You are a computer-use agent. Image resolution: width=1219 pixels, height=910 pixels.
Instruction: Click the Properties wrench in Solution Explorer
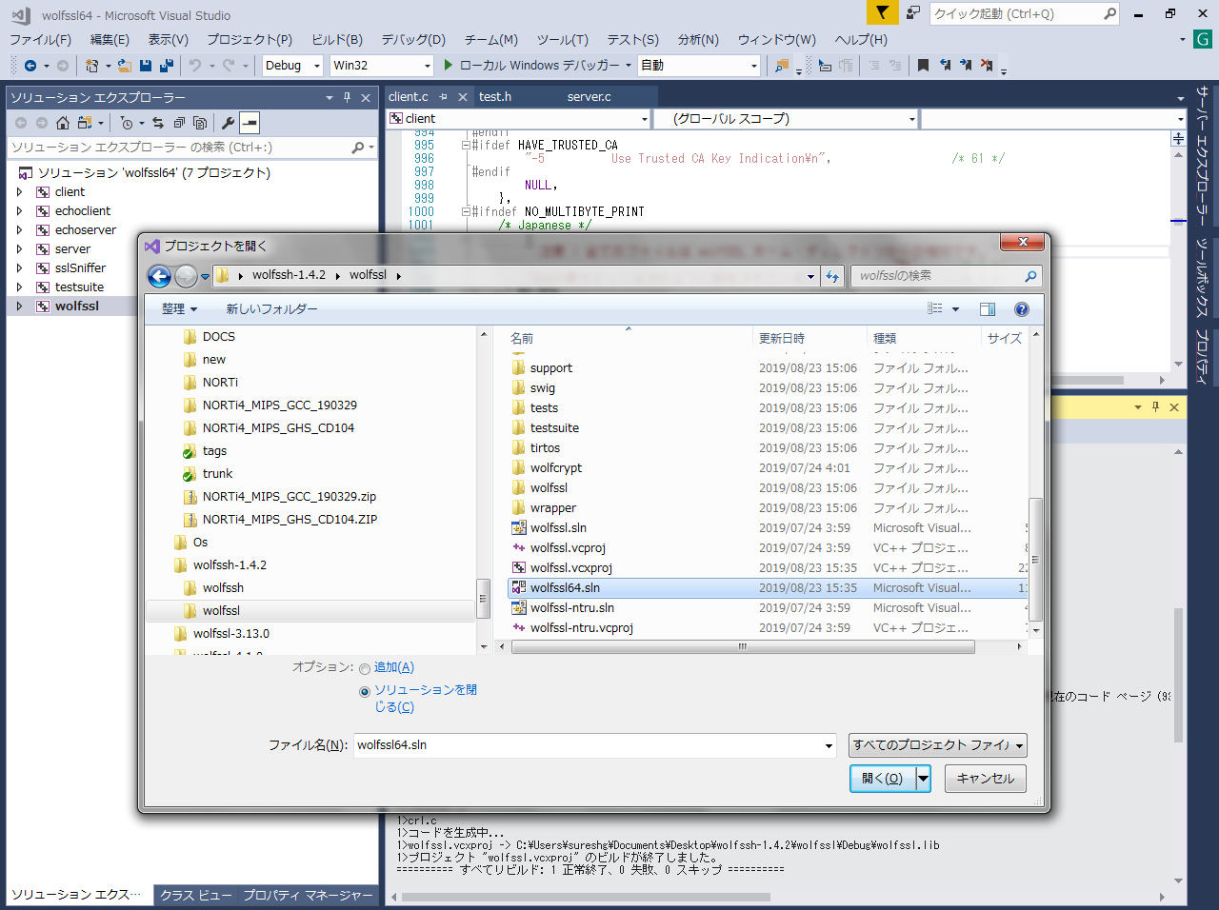point(228,123)
